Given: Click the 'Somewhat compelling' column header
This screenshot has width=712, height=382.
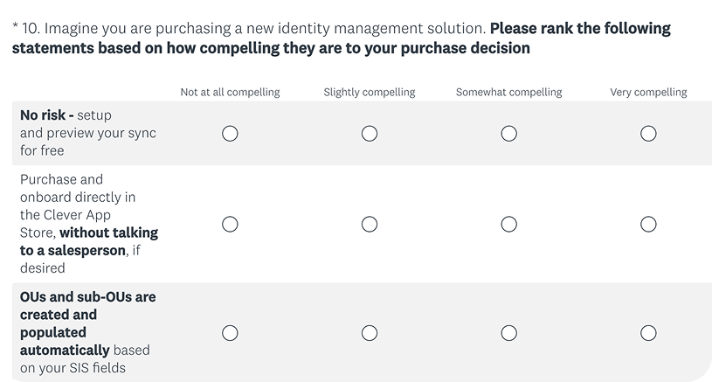Looking at the screenshot, I should pyautogui.click(x=508, y=92).
